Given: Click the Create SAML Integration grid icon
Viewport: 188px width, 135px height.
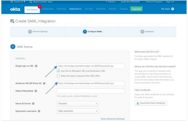Looking at the screenshot, I should [x=12, y=21].
